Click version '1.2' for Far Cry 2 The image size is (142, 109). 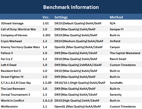click(45, 59)
